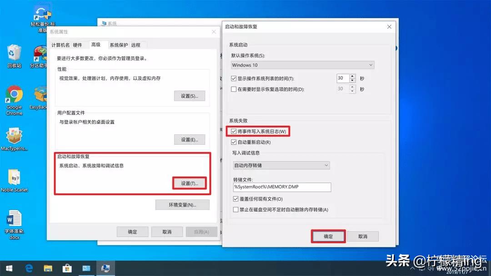Enable 在需要时显示恢复选项的时间
This screenshot has height=276, width=491.
click(233, 89)
